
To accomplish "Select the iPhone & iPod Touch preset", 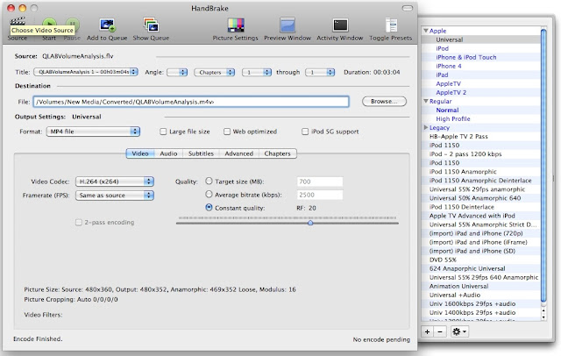I will (466, 57).
